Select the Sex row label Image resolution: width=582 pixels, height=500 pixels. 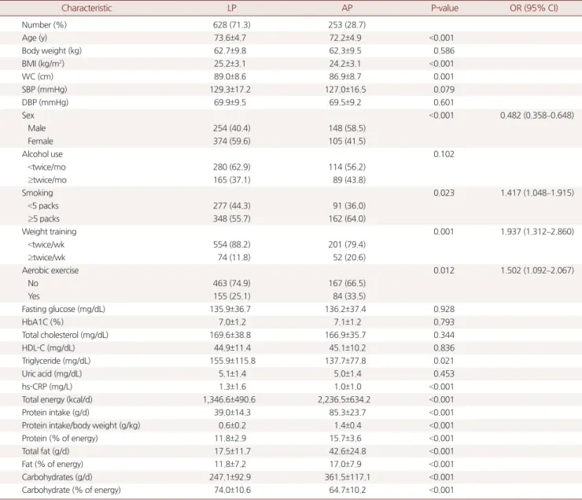pyautogui.click(x=28, y=116)
